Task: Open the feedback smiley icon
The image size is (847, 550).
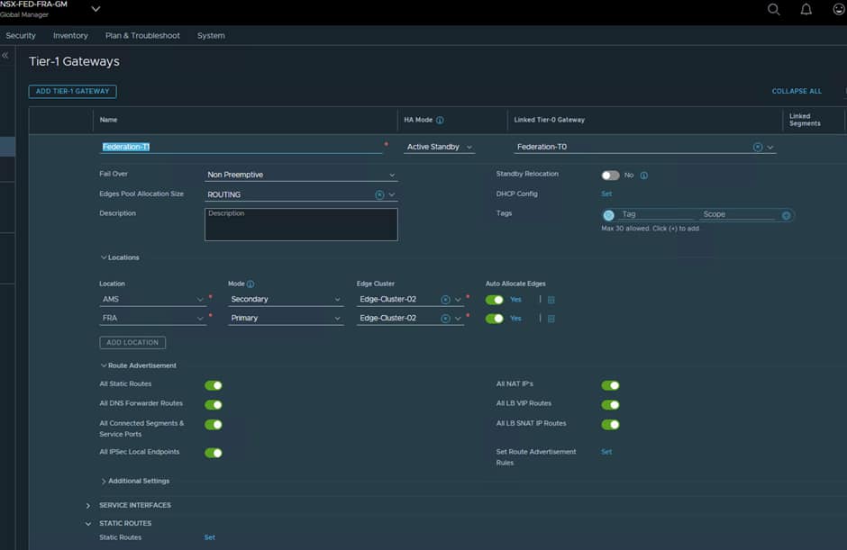Action: point(839,9)
